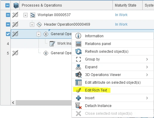Click the Refresh selected objects arrows icon
154x118 pixels.
78,52
